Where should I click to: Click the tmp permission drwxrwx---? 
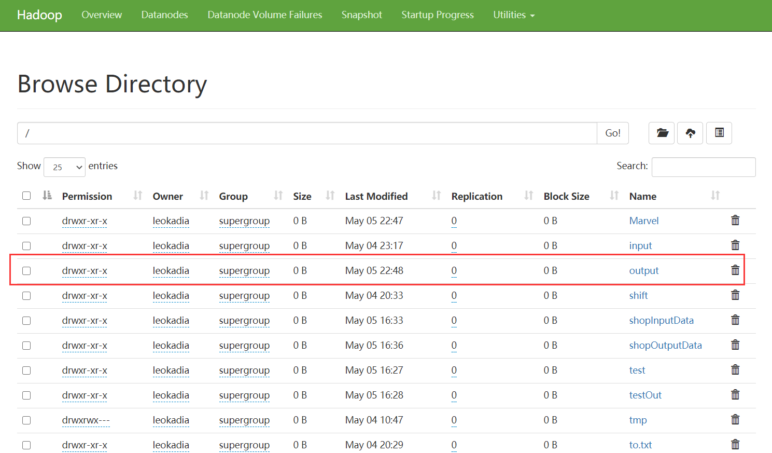coord(86,420)
